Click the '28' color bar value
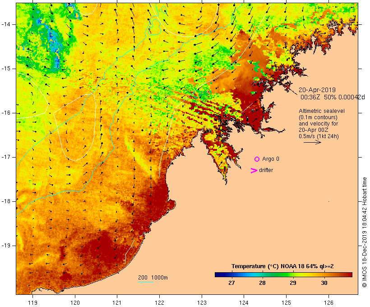370x307 pixels. 263,283
